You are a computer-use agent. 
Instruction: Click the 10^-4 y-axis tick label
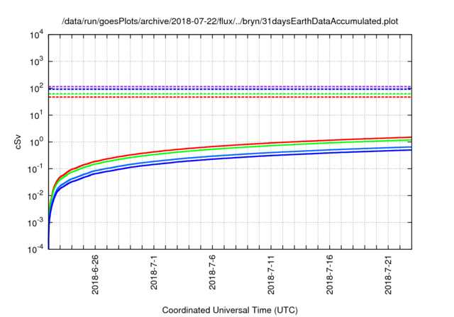[35, 248]
